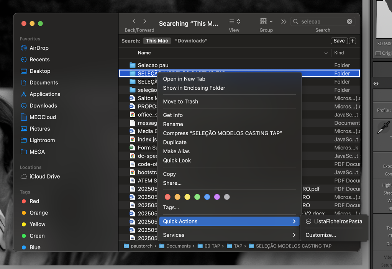Click the Save search button
Image resolution: width=392 pixels, height=269 pixels.
click(x=339, y=41)
